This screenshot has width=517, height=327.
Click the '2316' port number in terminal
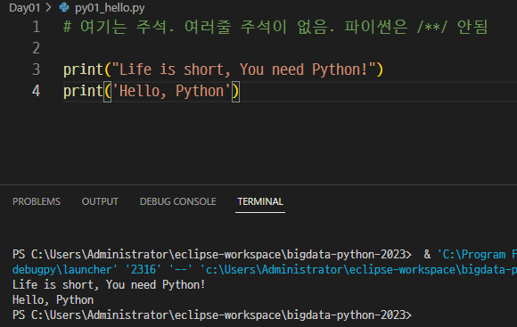coord(144,269)
